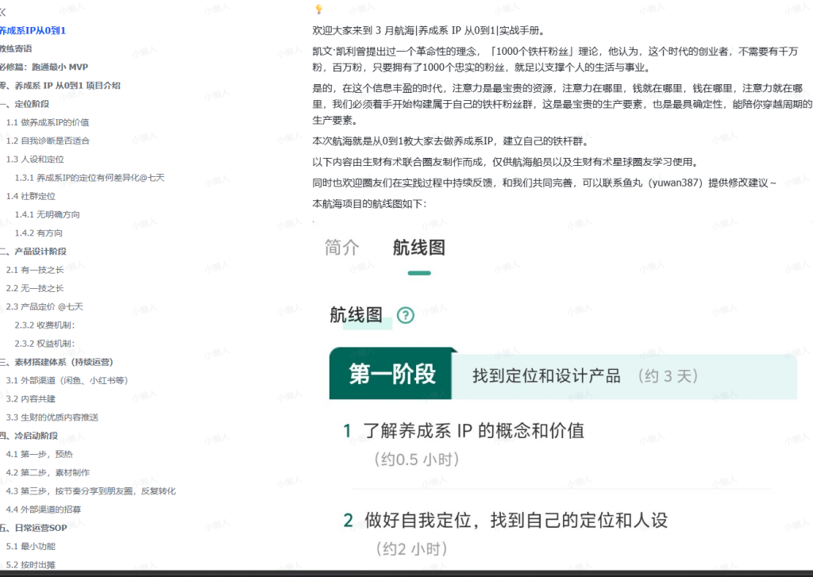Navigate to 一、定位阶段 heading
This screenshot has height=577, width=813.
(25, 104)
